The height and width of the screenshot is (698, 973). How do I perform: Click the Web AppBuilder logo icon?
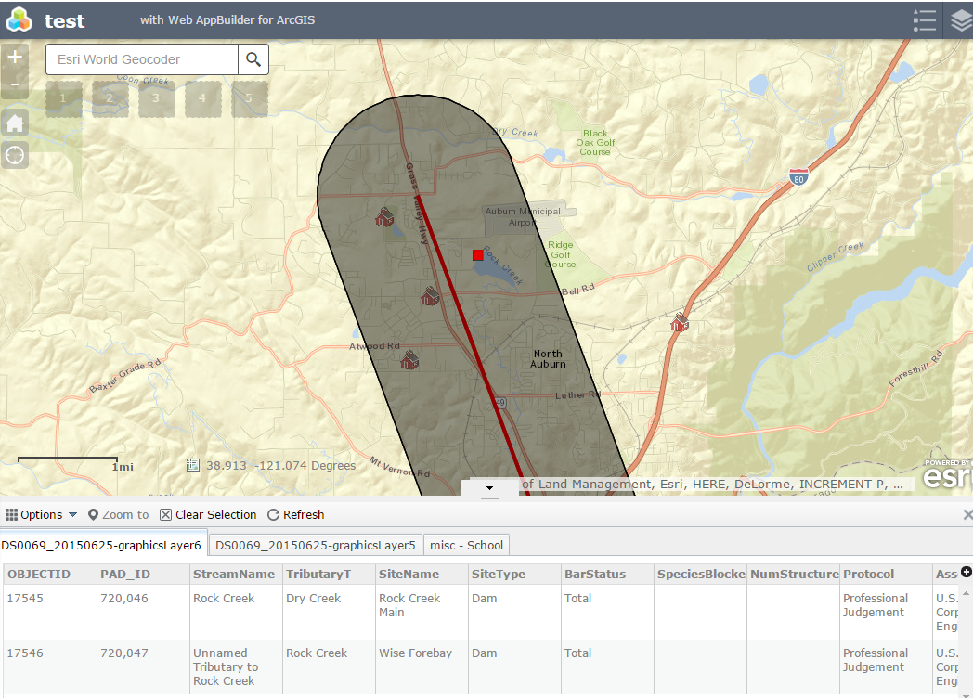pyautogui.click(x=19, y=19)
